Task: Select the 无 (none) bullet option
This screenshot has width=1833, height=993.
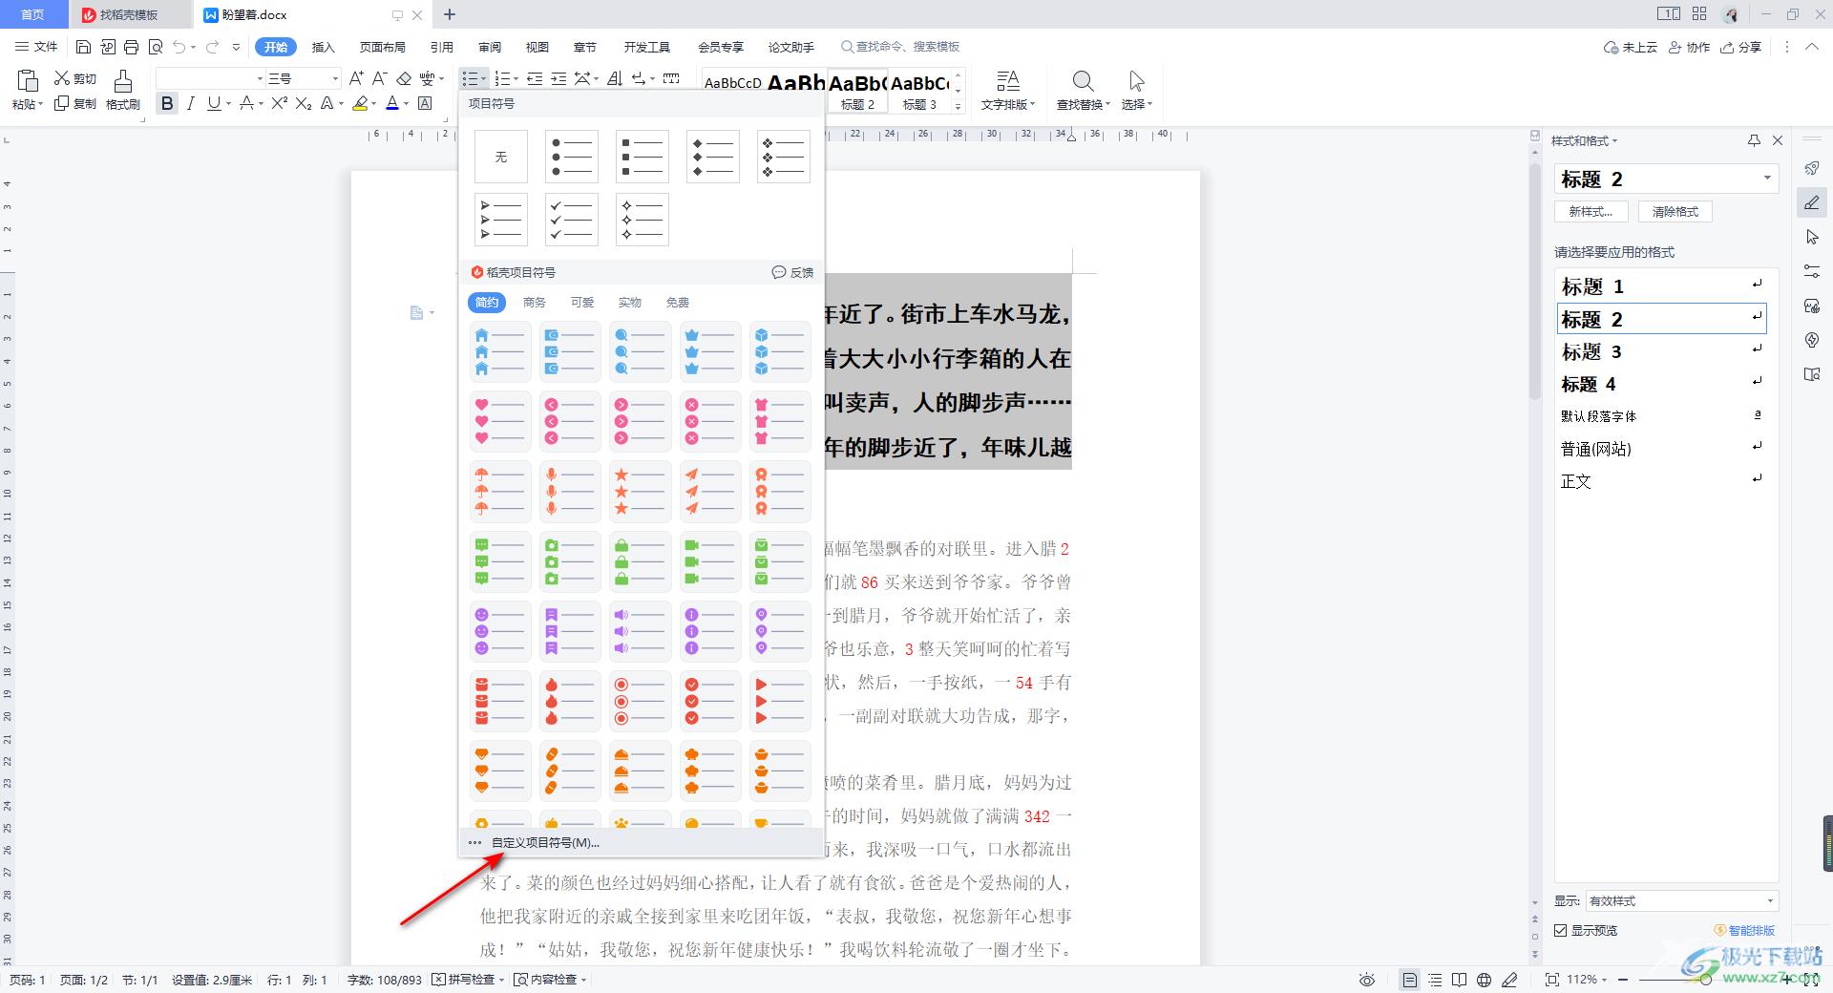Action: pos(501,157)
